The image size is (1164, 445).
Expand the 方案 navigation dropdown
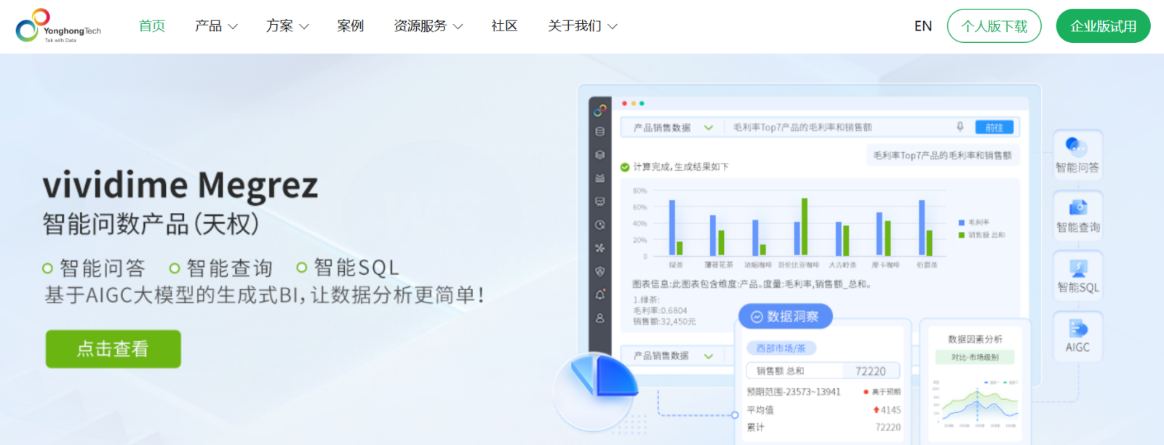(x=287, y=26)
